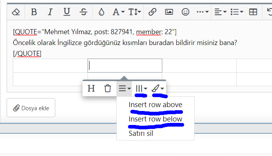Select Insert row above menu item
The height and width of the screenshot is (156, 272).
(155, 105)
